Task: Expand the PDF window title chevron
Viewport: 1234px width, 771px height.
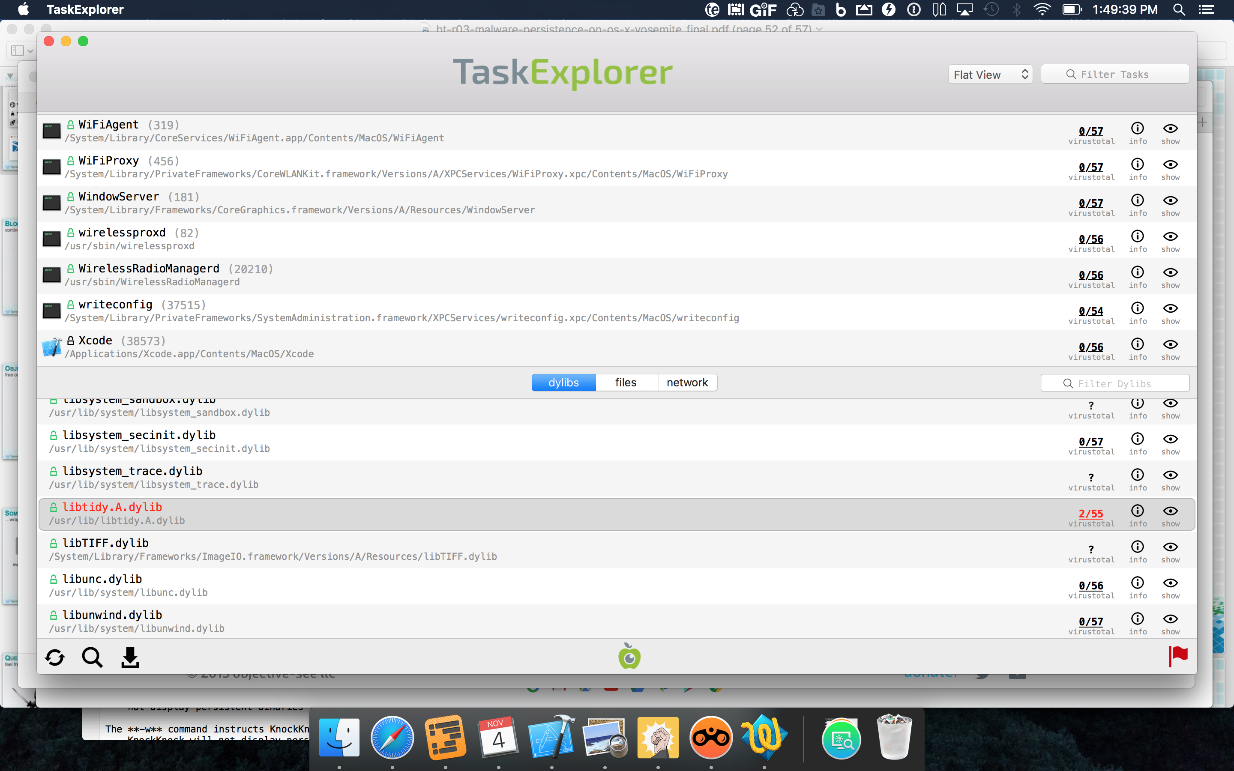Action: coord(819,29)
